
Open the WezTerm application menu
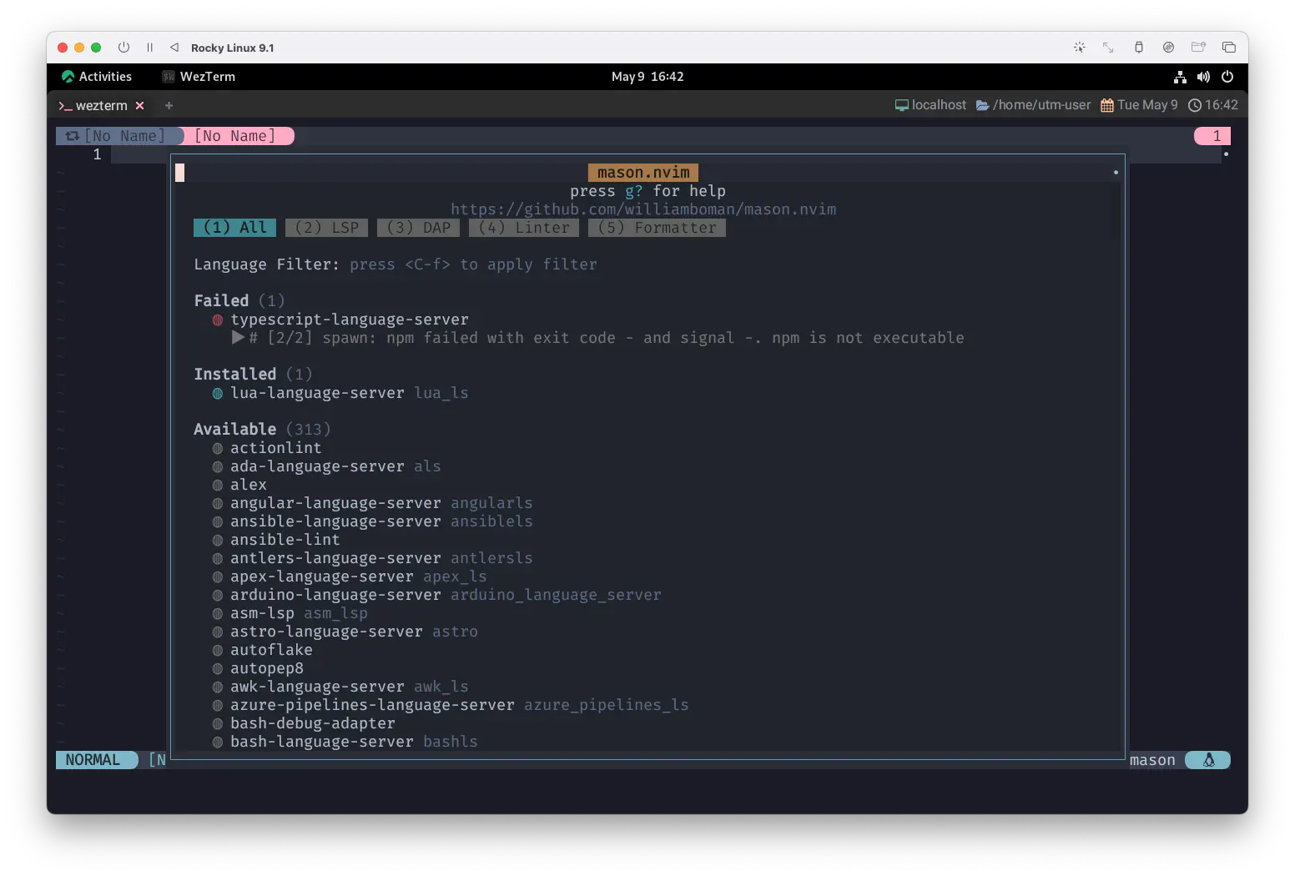pyautogui.click(x=199, y=77)
